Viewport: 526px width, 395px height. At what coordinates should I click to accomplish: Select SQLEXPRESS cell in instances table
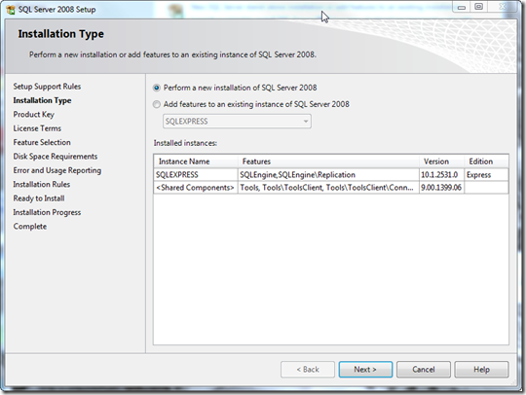pyautogui.click(x=196, y=175)
